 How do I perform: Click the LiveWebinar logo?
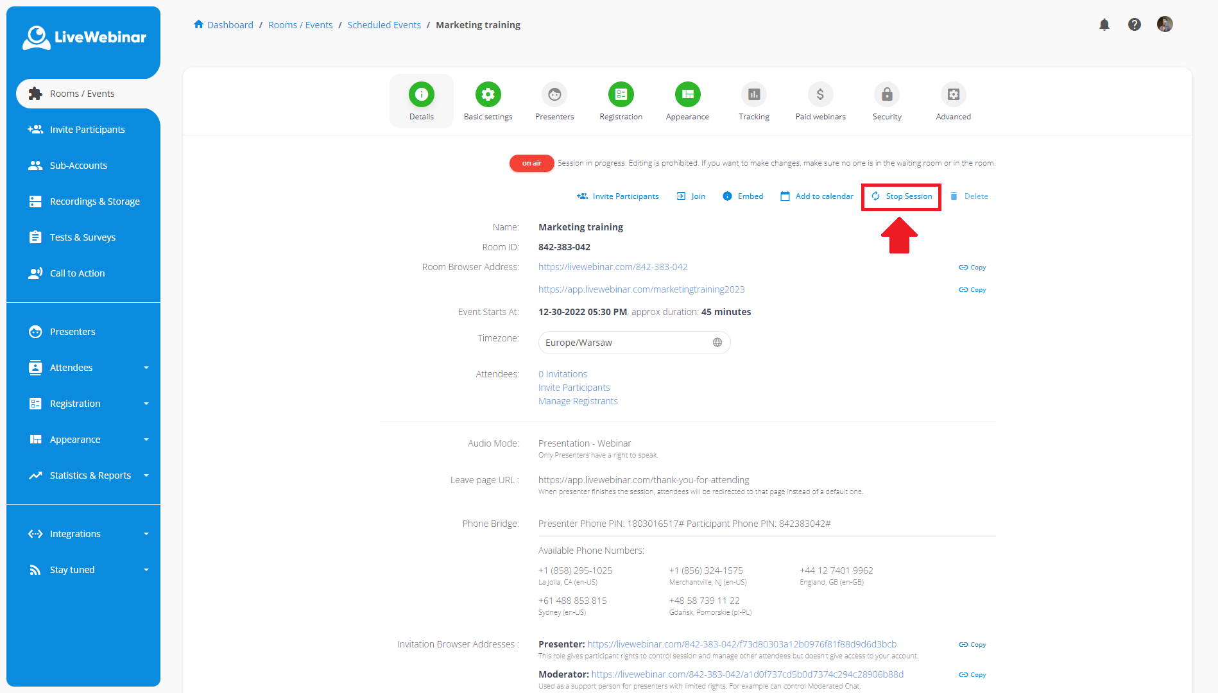tap(84, 37)
